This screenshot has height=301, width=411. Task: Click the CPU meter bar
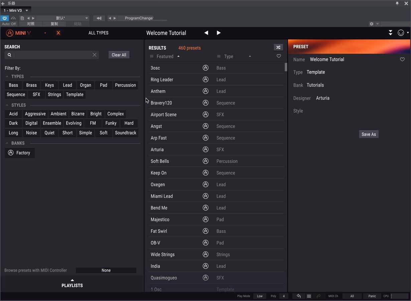coord(400,296)
